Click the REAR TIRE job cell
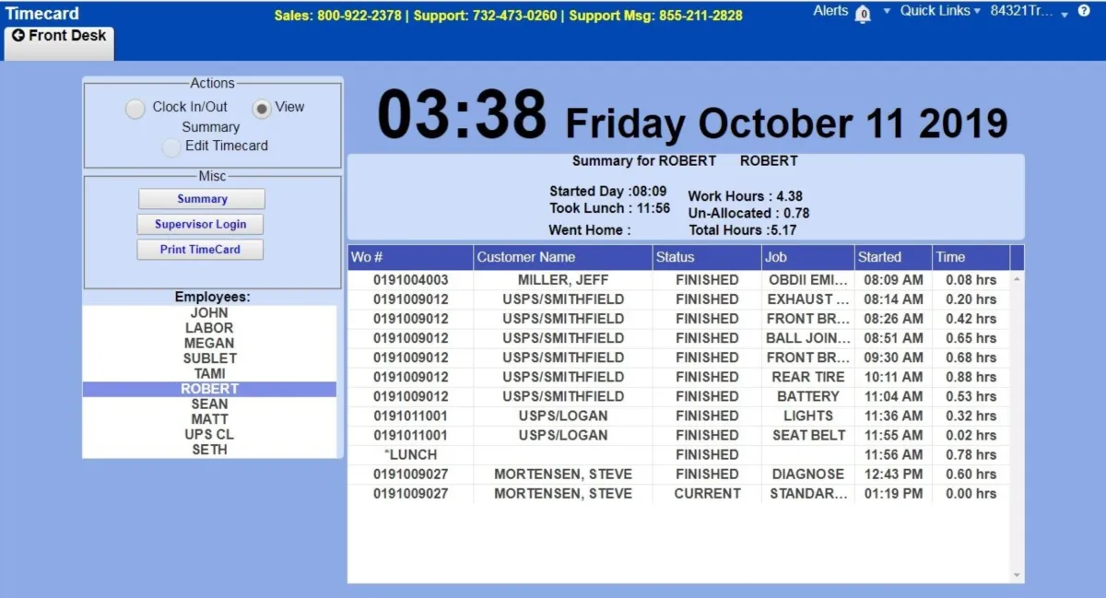The width and height of the screenshot is (1106, 598). pos(808,377)
